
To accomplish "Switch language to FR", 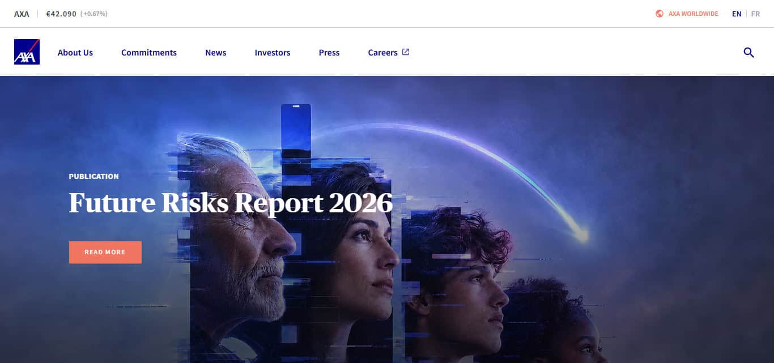I will click(755, 14).
